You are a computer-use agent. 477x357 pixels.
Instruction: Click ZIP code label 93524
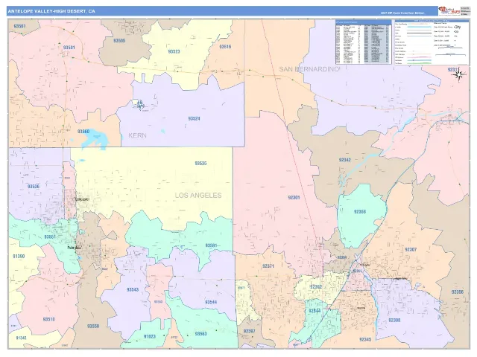tap(194, 119)
